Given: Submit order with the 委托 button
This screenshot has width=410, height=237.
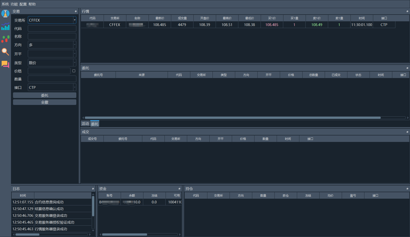Looking at the screenshot, I should click(x=45, y=95).
